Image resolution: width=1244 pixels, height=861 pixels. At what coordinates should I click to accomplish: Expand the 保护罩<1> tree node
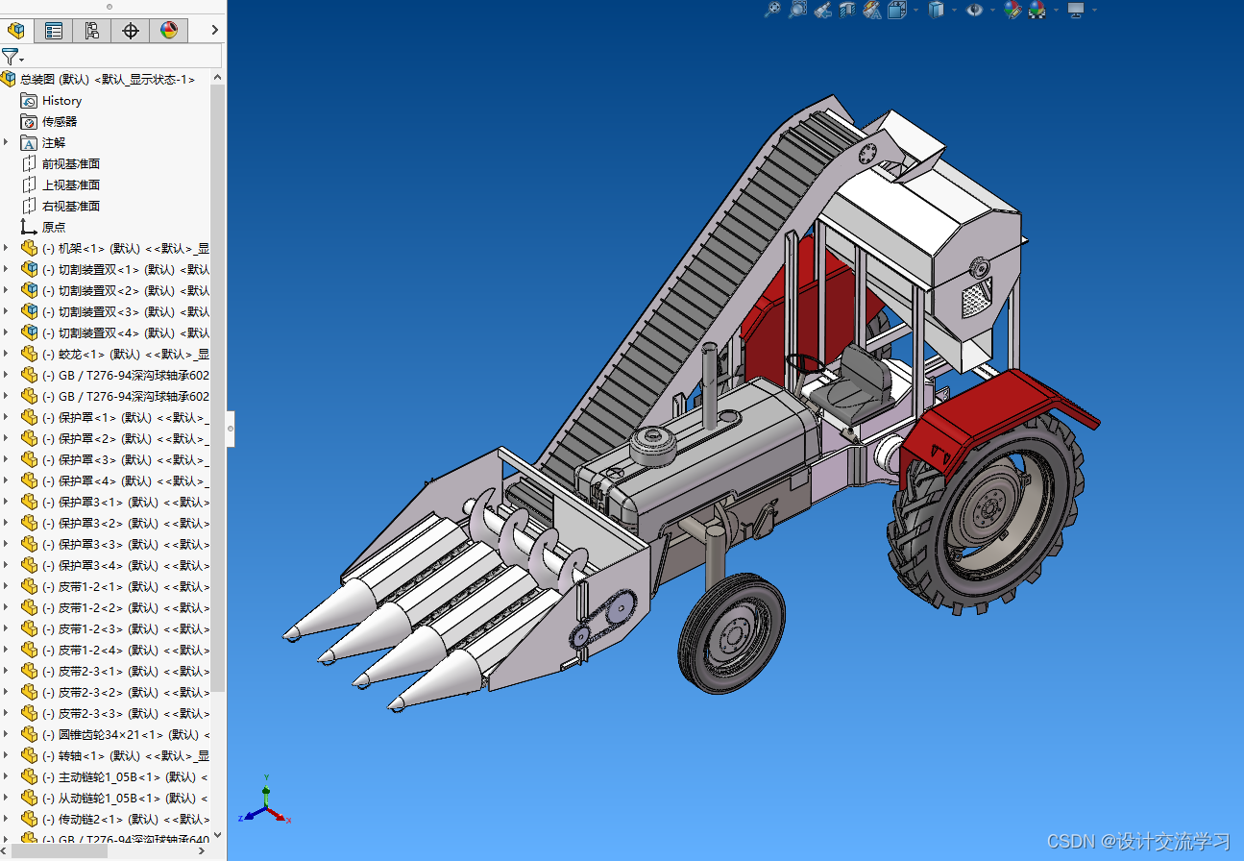pyautogui.click(x=7, y=417)
